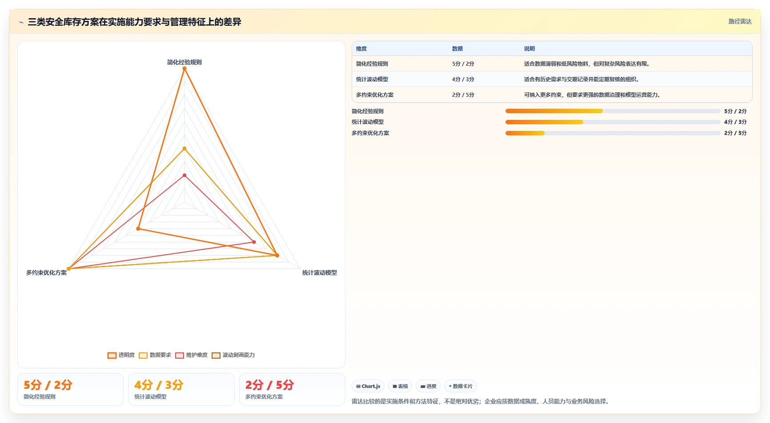Select the Chart.js chip
Viewport: 770px width, 423px height.
click(368, 386)
